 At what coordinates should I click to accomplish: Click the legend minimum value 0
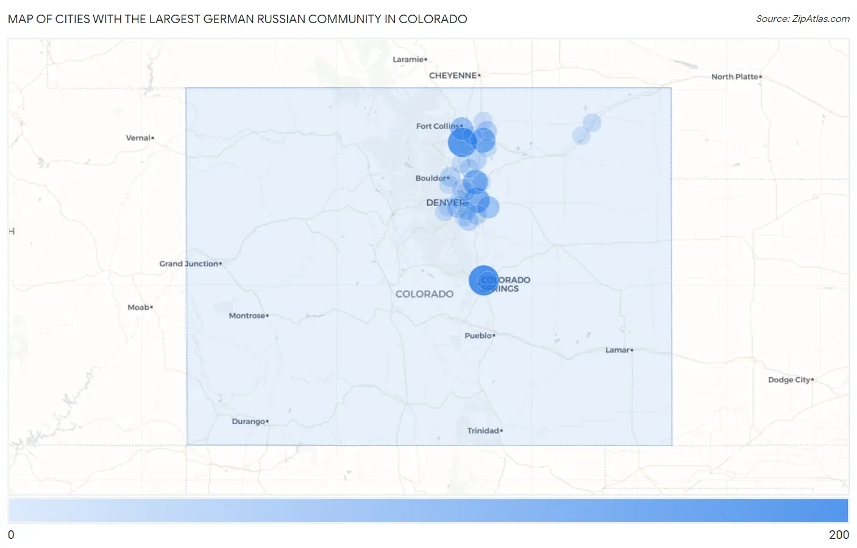(x=11, y=535)
